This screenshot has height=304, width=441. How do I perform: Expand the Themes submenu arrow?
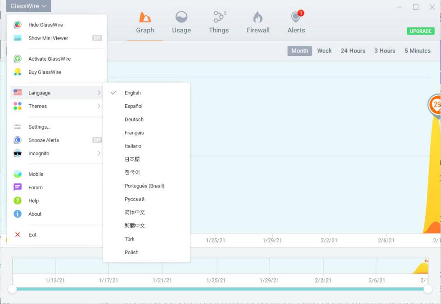coord(99,106)
